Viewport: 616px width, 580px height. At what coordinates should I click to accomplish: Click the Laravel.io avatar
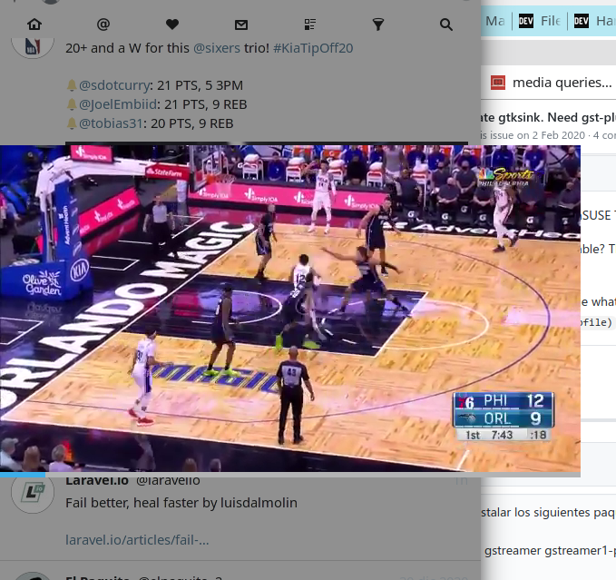click(33, 492)
